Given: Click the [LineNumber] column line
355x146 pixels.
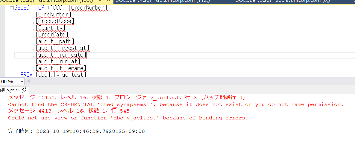Looking at the screenshot, I should [x=54, y=15].
